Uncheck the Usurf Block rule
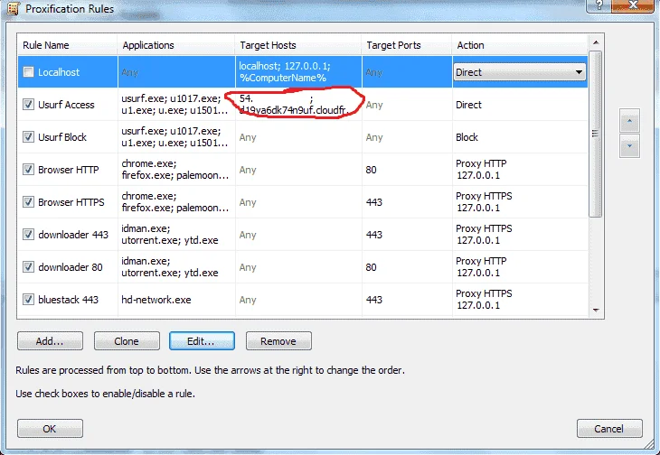Viewport: 660px width, 455px height. 28,137
